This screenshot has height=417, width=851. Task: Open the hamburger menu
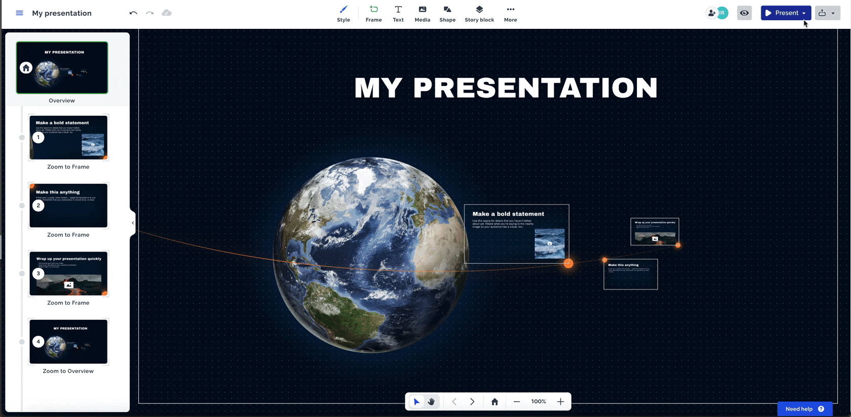coord(19,13)
